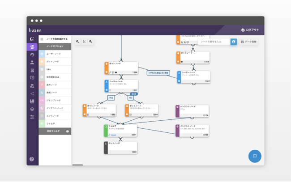291x182 pixels.
Task: Select user node numbered 1317
Action: coord(121,86)
